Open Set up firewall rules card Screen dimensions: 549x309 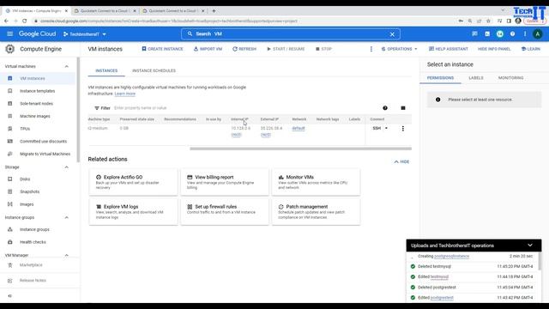point(225,212)
